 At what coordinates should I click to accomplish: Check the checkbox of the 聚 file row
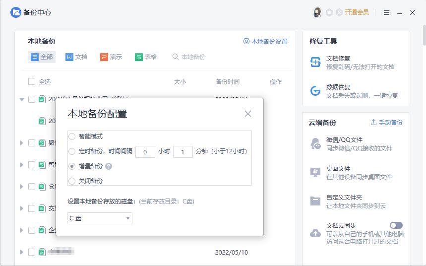click(x=32, y=143)
